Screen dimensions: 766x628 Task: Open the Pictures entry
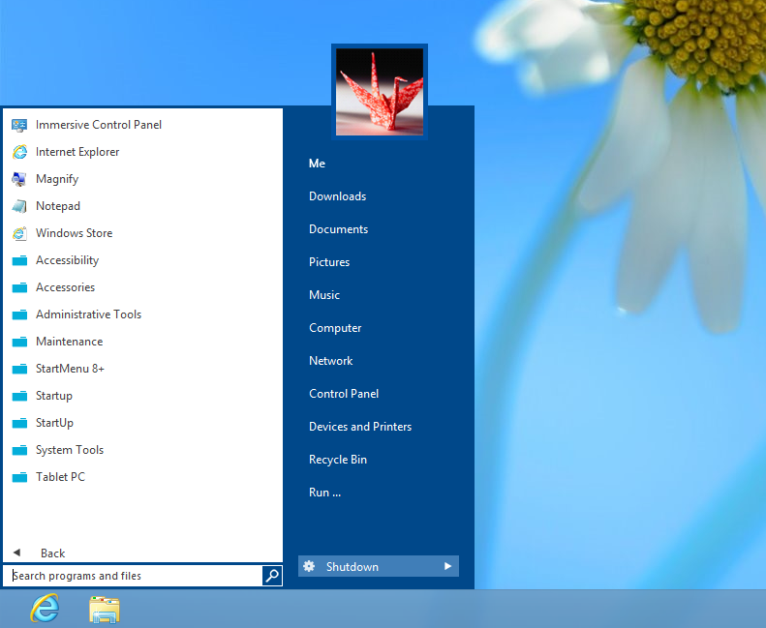click(x=329, y=262)
